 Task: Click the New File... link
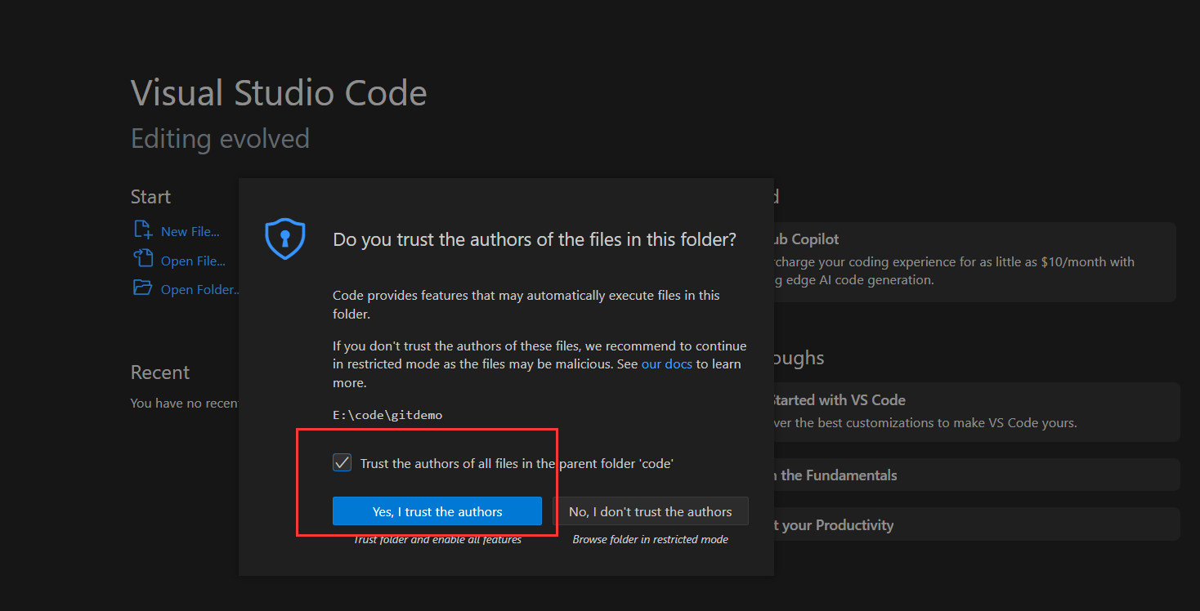point(190,231)
